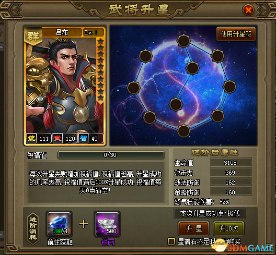Click the 使用升星符 button
This screenshot has height=255, width=276.
point(236,34)
